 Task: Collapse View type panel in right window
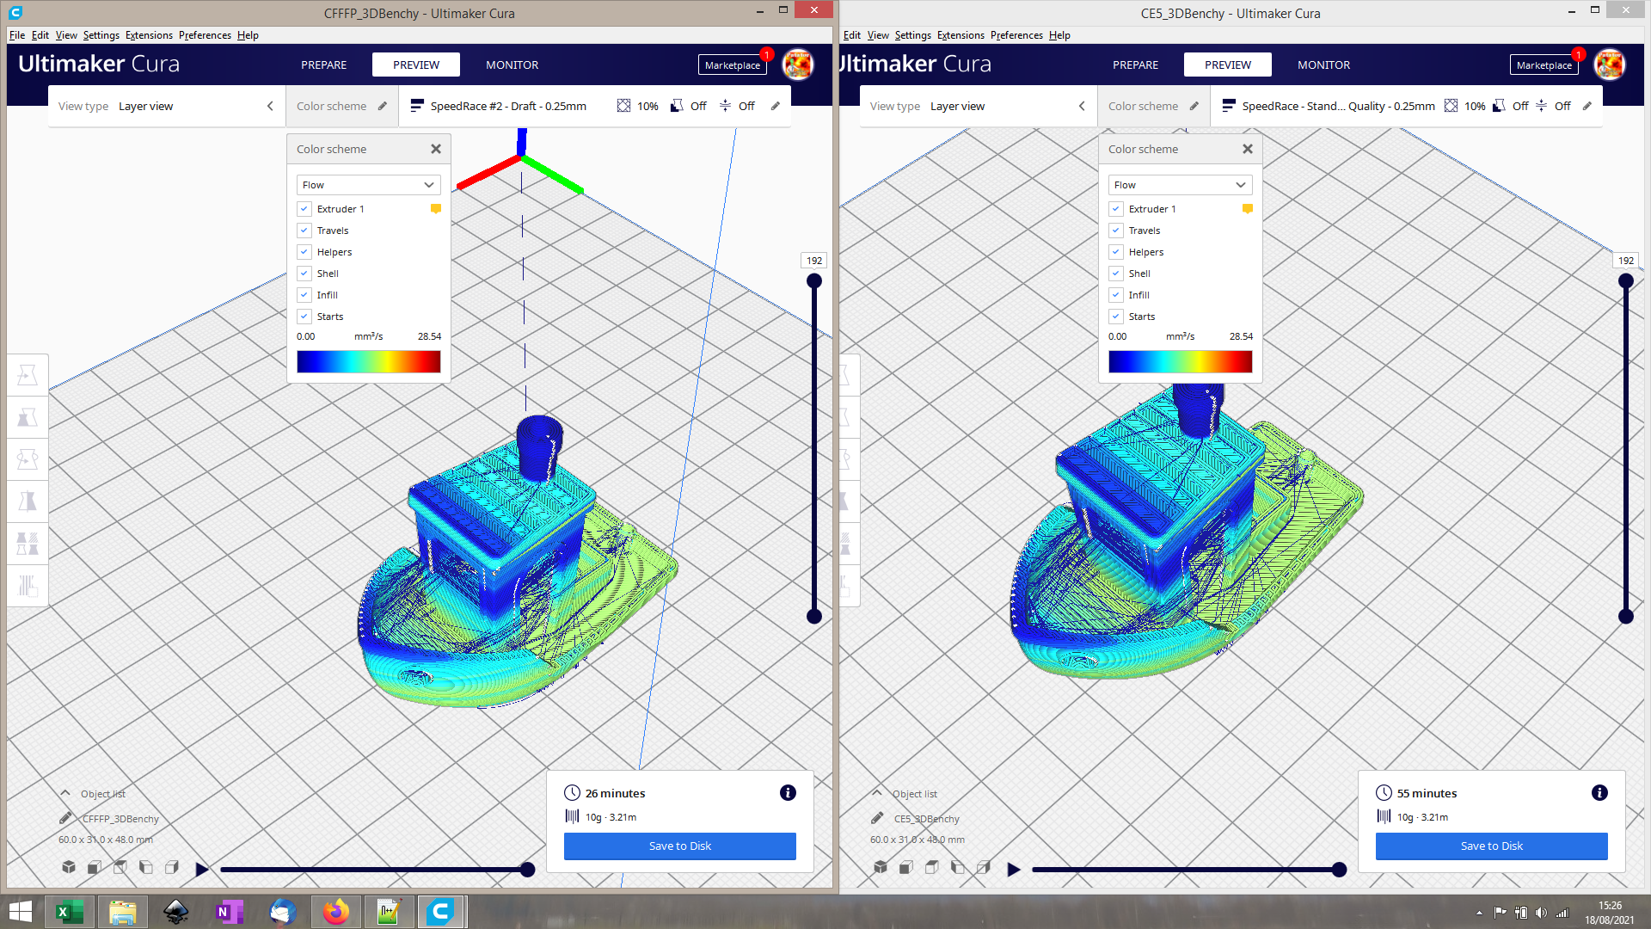pyautogui.click(x=1082, y=106)
